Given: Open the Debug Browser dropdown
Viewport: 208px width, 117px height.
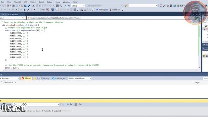Looking at the screenshot, I should click(94, 6).
